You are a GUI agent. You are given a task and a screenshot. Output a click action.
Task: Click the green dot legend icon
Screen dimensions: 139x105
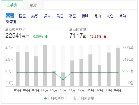pos(45,99)
